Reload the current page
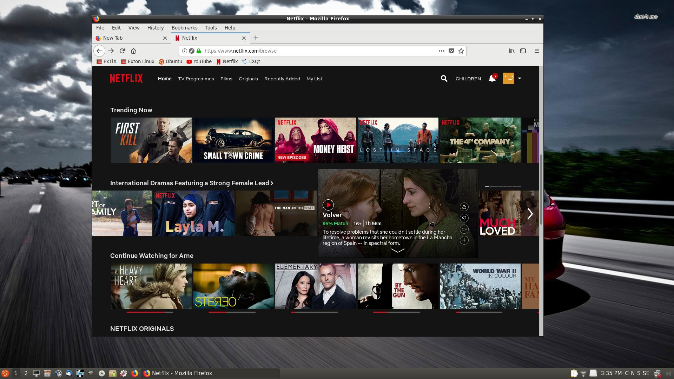Screen dimensions: 674x379 click(x=122, y=51)
